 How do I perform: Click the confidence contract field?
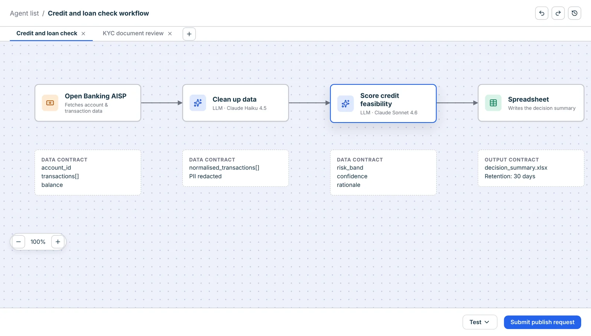352,176
